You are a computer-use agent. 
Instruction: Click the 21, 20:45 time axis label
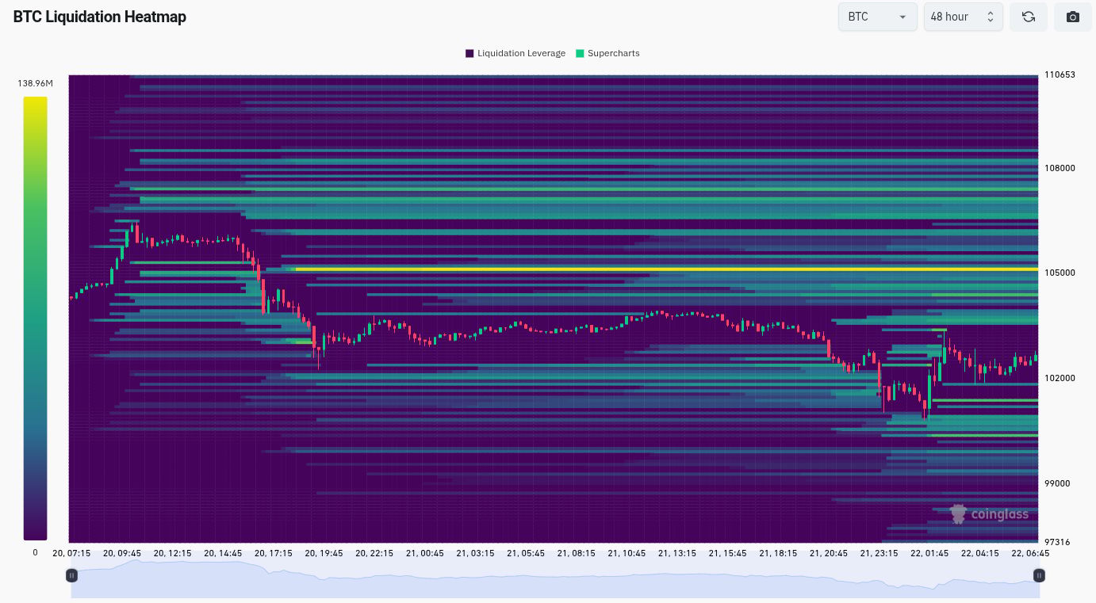pyautogui.click(x=829, y=553)
